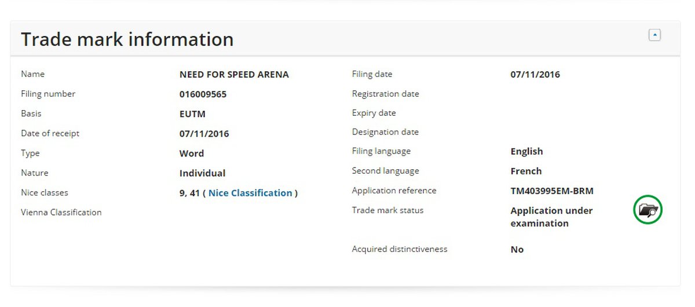
Task: Click the English filing language value
Action: coord(526,151)
